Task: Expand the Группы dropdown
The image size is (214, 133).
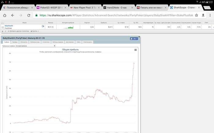Action: click(35, 31)
